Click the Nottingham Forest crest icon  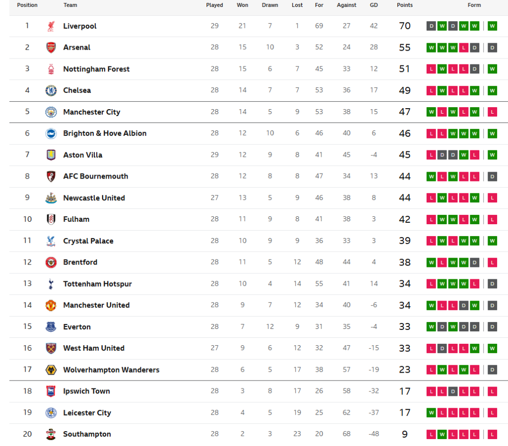point(51,69)
